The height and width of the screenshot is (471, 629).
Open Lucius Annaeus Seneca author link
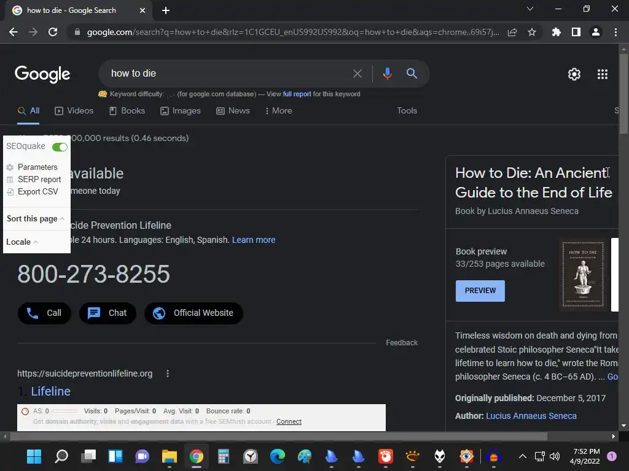point(531,416)
